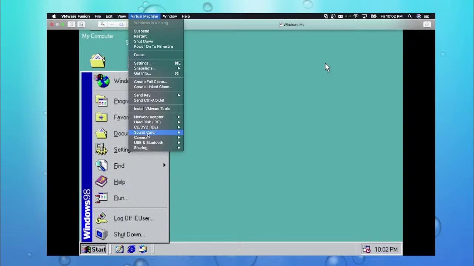
Task: Open VM settings via the wrench toolbar icon
Action: tap(102, 24)
